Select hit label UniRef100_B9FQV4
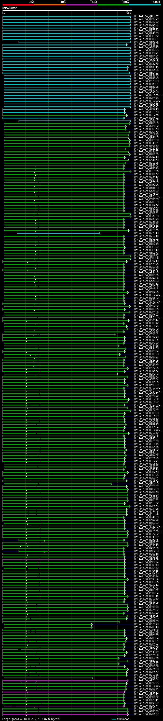 coord(146,706)
